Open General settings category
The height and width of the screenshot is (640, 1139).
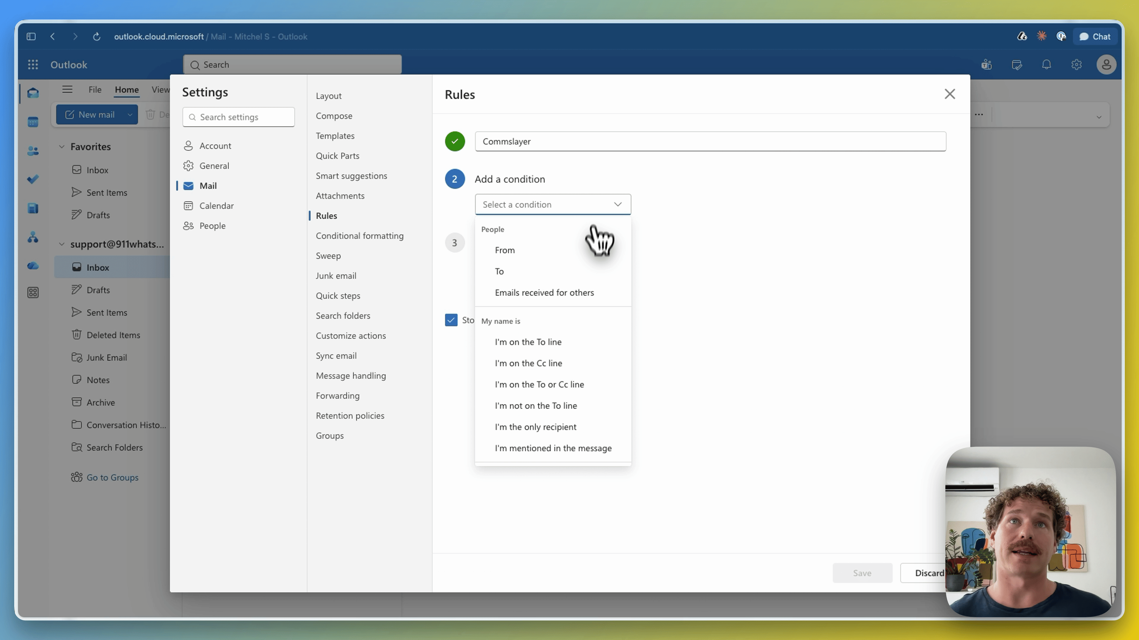214,166
